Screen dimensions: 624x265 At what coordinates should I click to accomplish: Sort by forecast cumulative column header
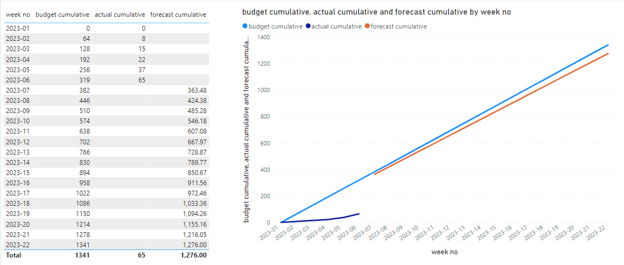point(178,15)
